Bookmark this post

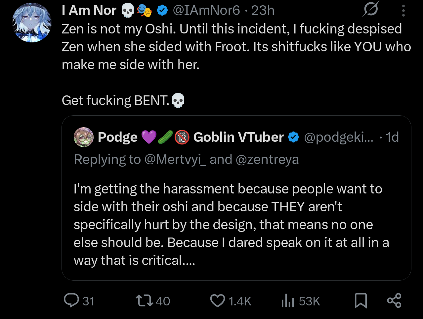tap(360, 301)
